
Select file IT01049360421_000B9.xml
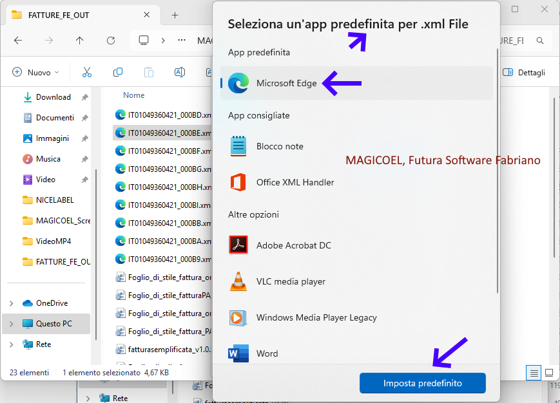coord(162,259)
